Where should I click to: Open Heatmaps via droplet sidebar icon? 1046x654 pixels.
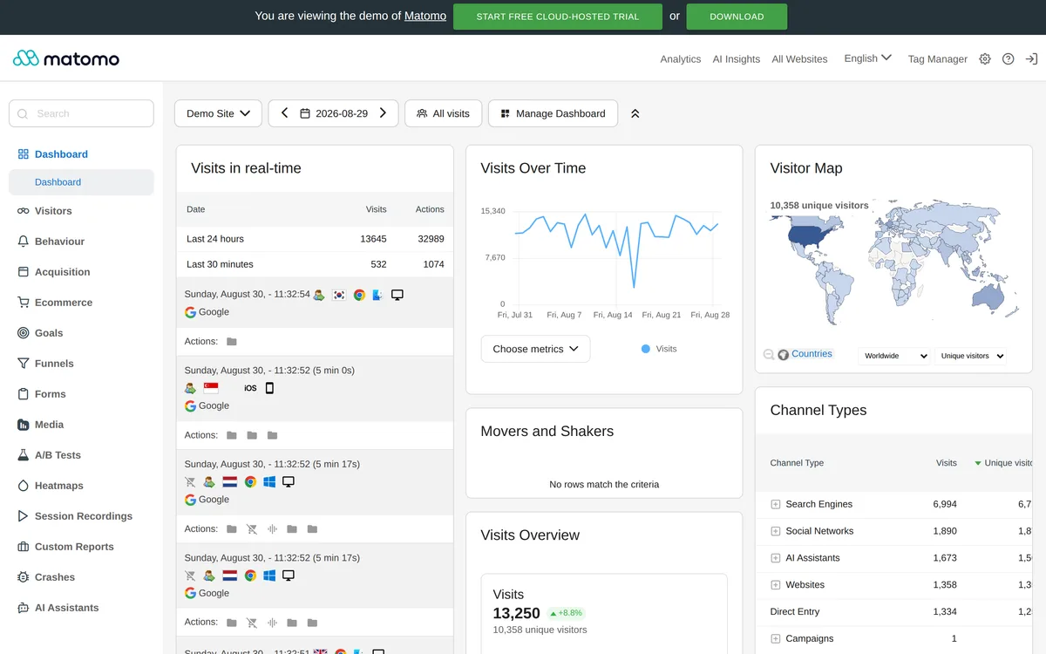coord(24,486)
